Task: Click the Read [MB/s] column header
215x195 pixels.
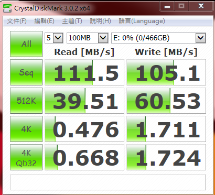Action: click(84, 52)
